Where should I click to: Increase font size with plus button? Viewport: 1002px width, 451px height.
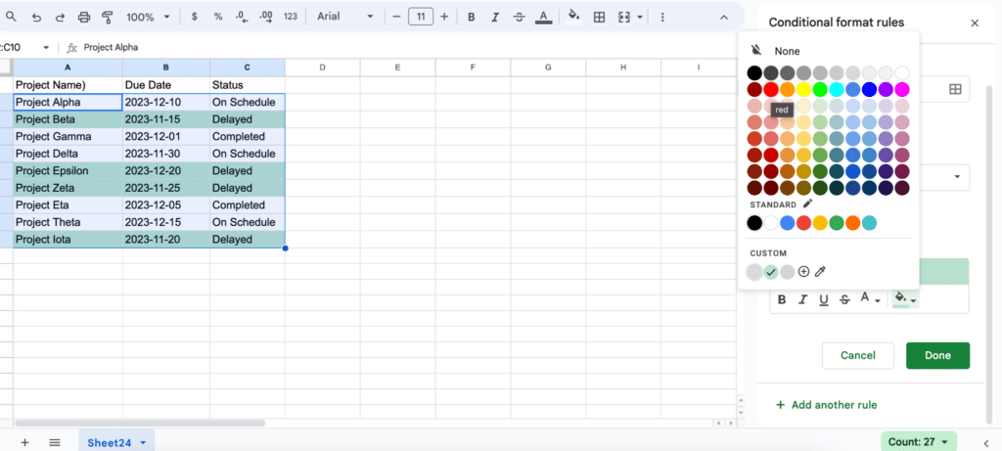click(x=444, y=17)
